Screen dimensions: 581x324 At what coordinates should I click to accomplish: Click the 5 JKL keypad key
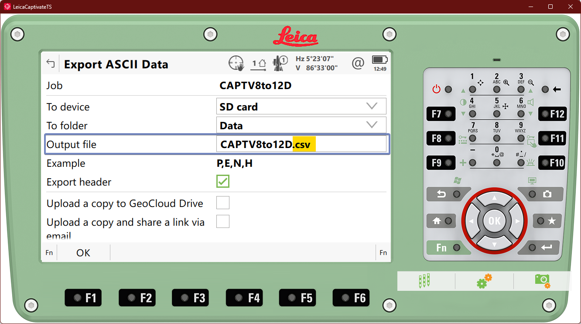tap(497, 114)
